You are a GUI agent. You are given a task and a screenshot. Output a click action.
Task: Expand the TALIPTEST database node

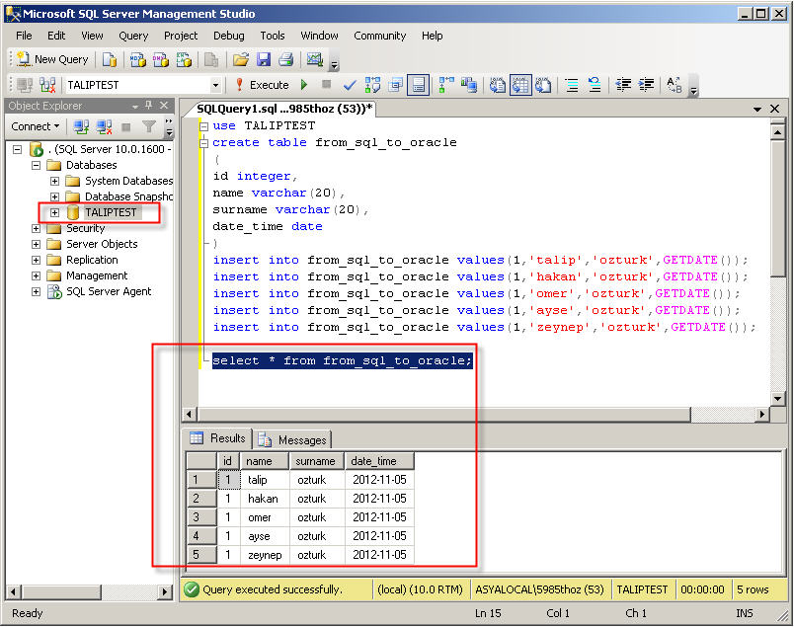[54, 212]
